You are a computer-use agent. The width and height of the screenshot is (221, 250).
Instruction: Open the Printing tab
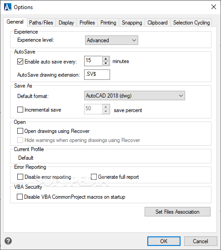coord(108,23)
